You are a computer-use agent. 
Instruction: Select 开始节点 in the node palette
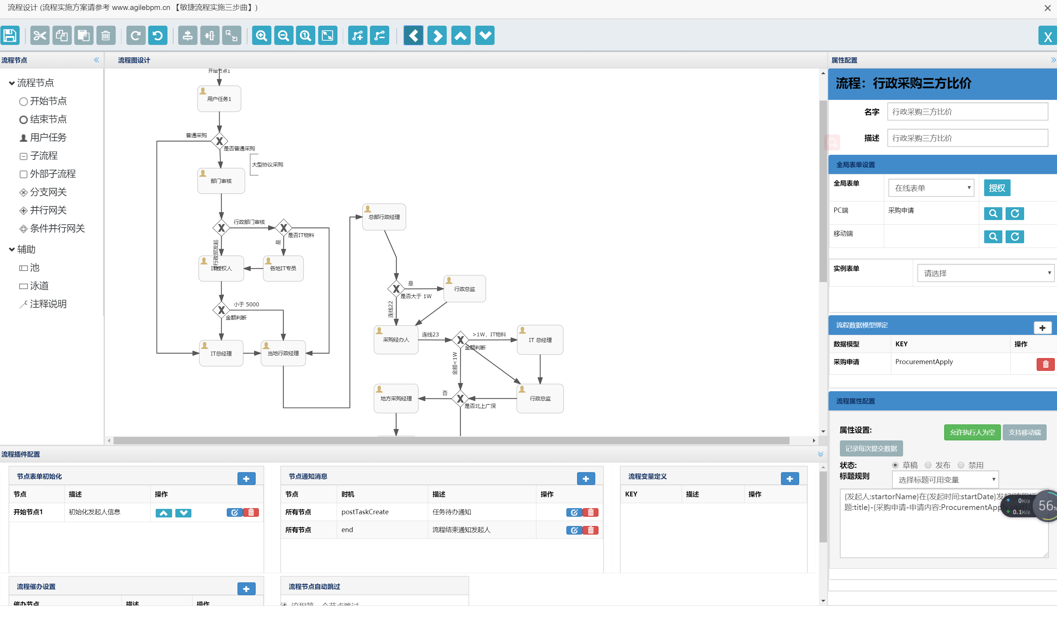(43, 101)
